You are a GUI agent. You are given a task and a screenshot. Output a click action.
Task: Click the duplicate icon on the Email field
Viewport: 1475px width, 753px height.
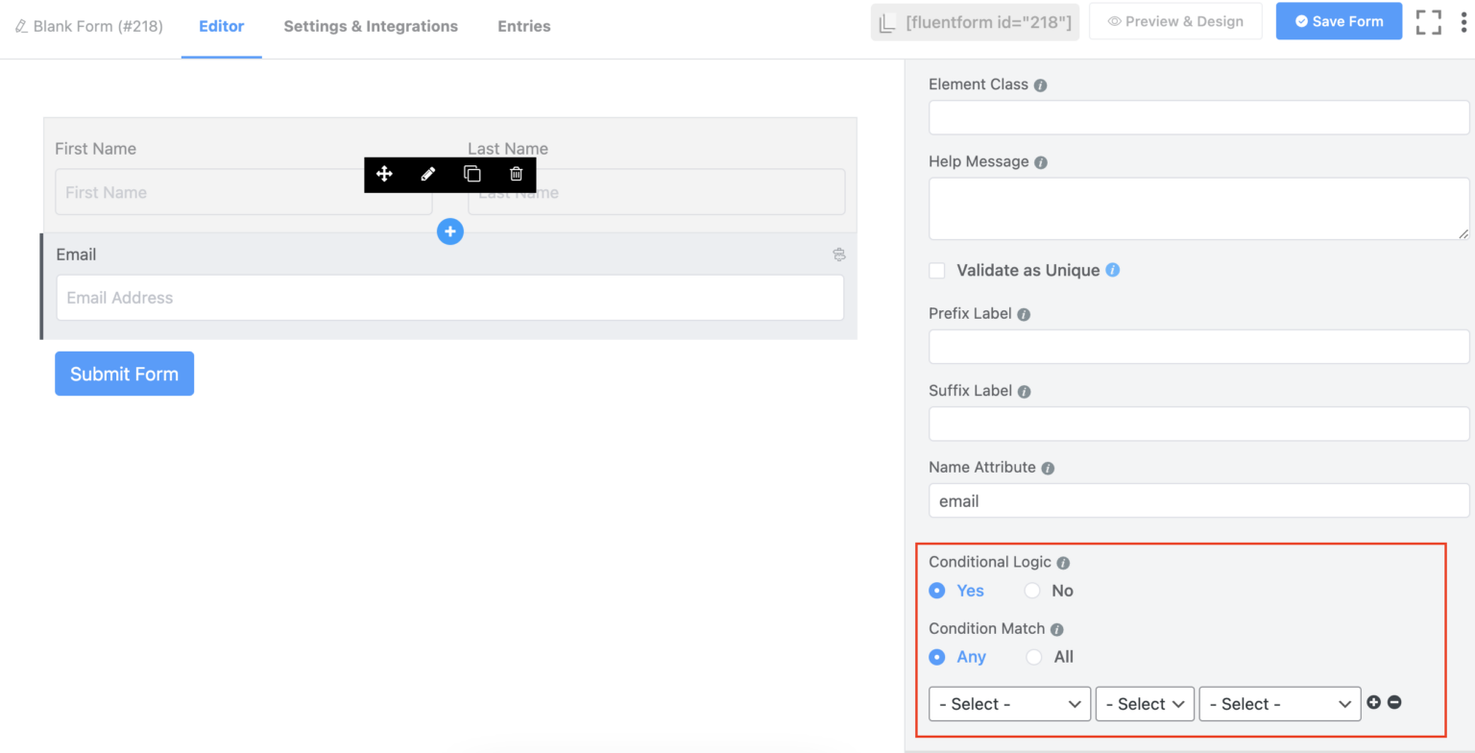coord(838,254)
